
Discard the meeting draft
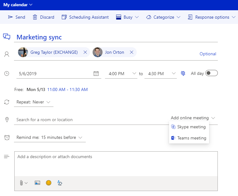pos(43,17)
